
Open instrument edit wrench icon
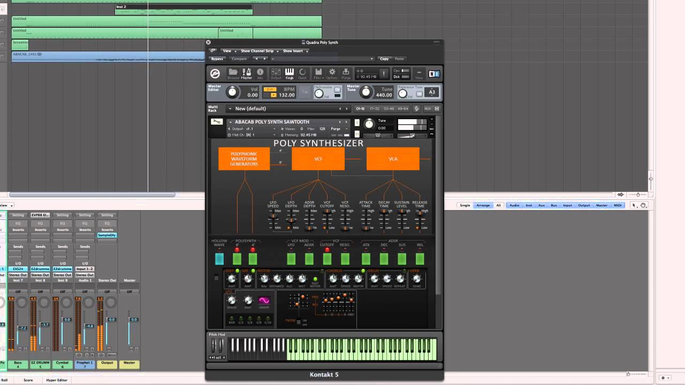click(x=217, y=122)
